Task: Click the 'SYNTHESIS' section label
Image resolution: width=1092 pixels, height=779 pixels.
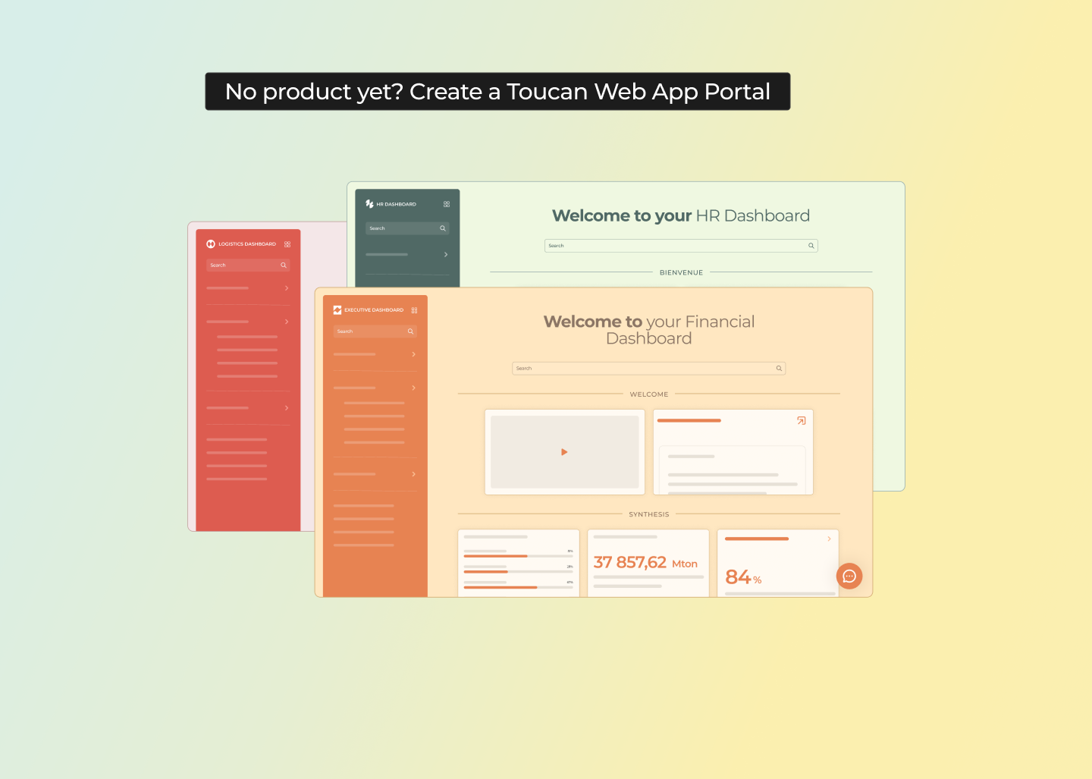Action: [649, 514]
